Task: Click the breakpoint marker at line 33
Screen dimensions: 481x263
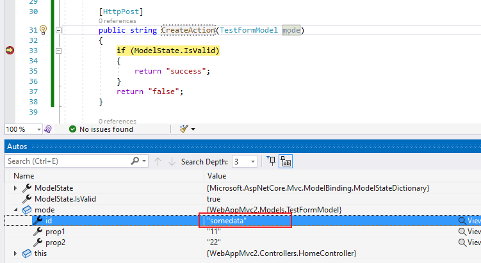Action: [10, 51]
